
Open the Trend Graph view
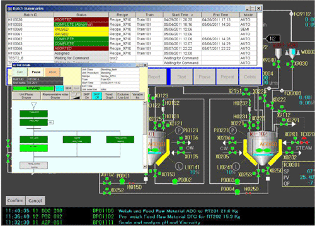click(109, 96)
